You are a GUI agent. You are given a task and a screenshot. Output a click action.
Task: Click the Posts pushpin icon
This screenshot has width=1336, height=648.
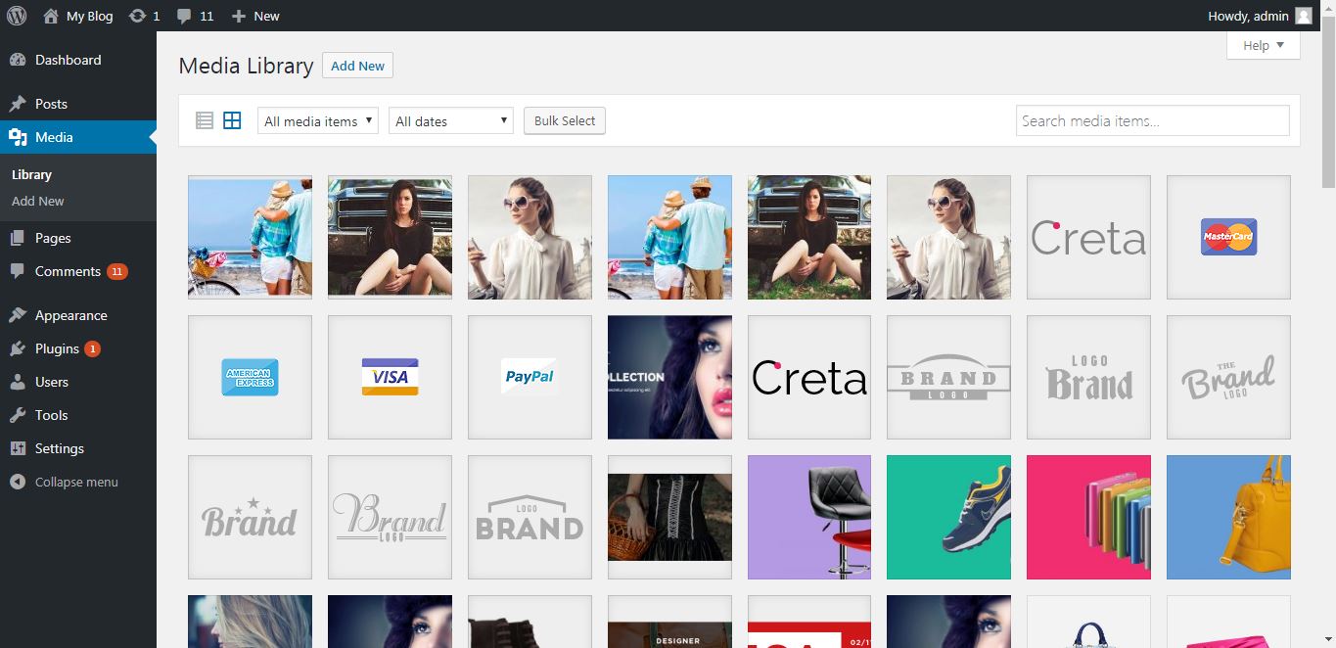click(18, 104)
